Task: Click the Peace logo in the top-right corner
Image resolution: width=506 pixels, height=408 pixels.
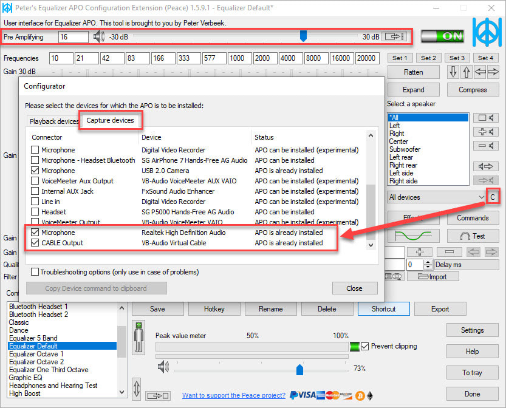Action: coord(487,32)
